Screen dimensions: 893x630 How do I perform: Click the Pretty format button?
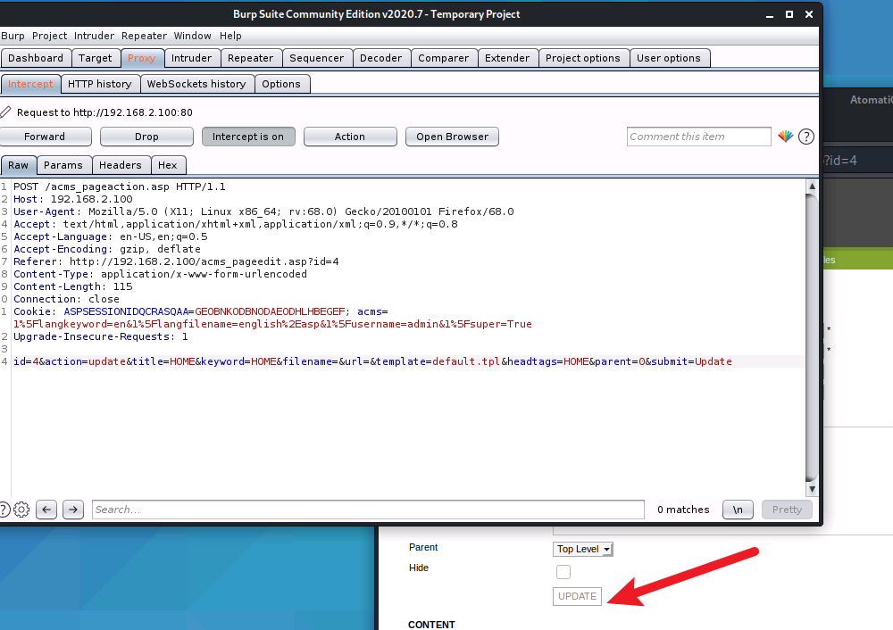tap(787, 510)
